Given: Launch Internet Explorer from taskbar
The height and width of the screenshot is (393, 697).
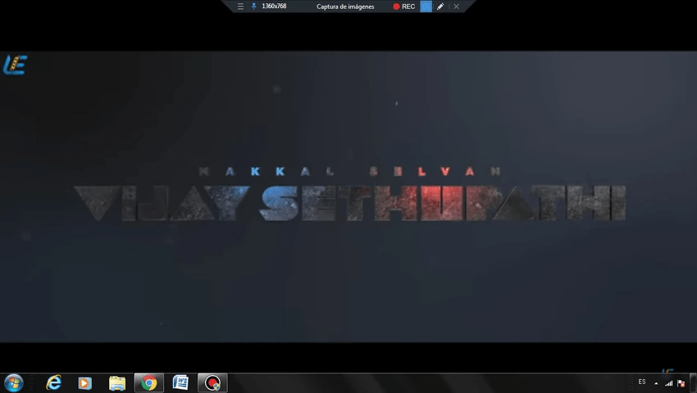Looking at the screenshot, I should [54, 383].
